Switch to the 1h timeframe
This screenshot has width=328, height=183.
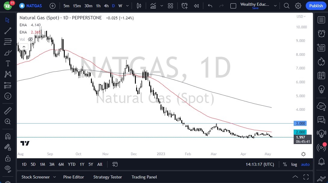coord(98,6)
